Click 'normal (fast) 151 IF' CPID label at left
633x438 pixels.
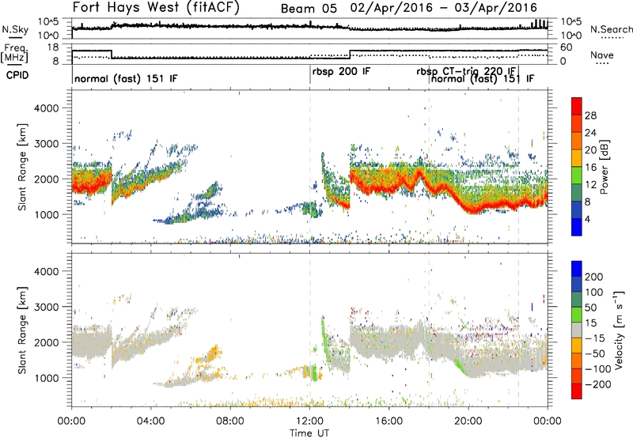[126, 78]
